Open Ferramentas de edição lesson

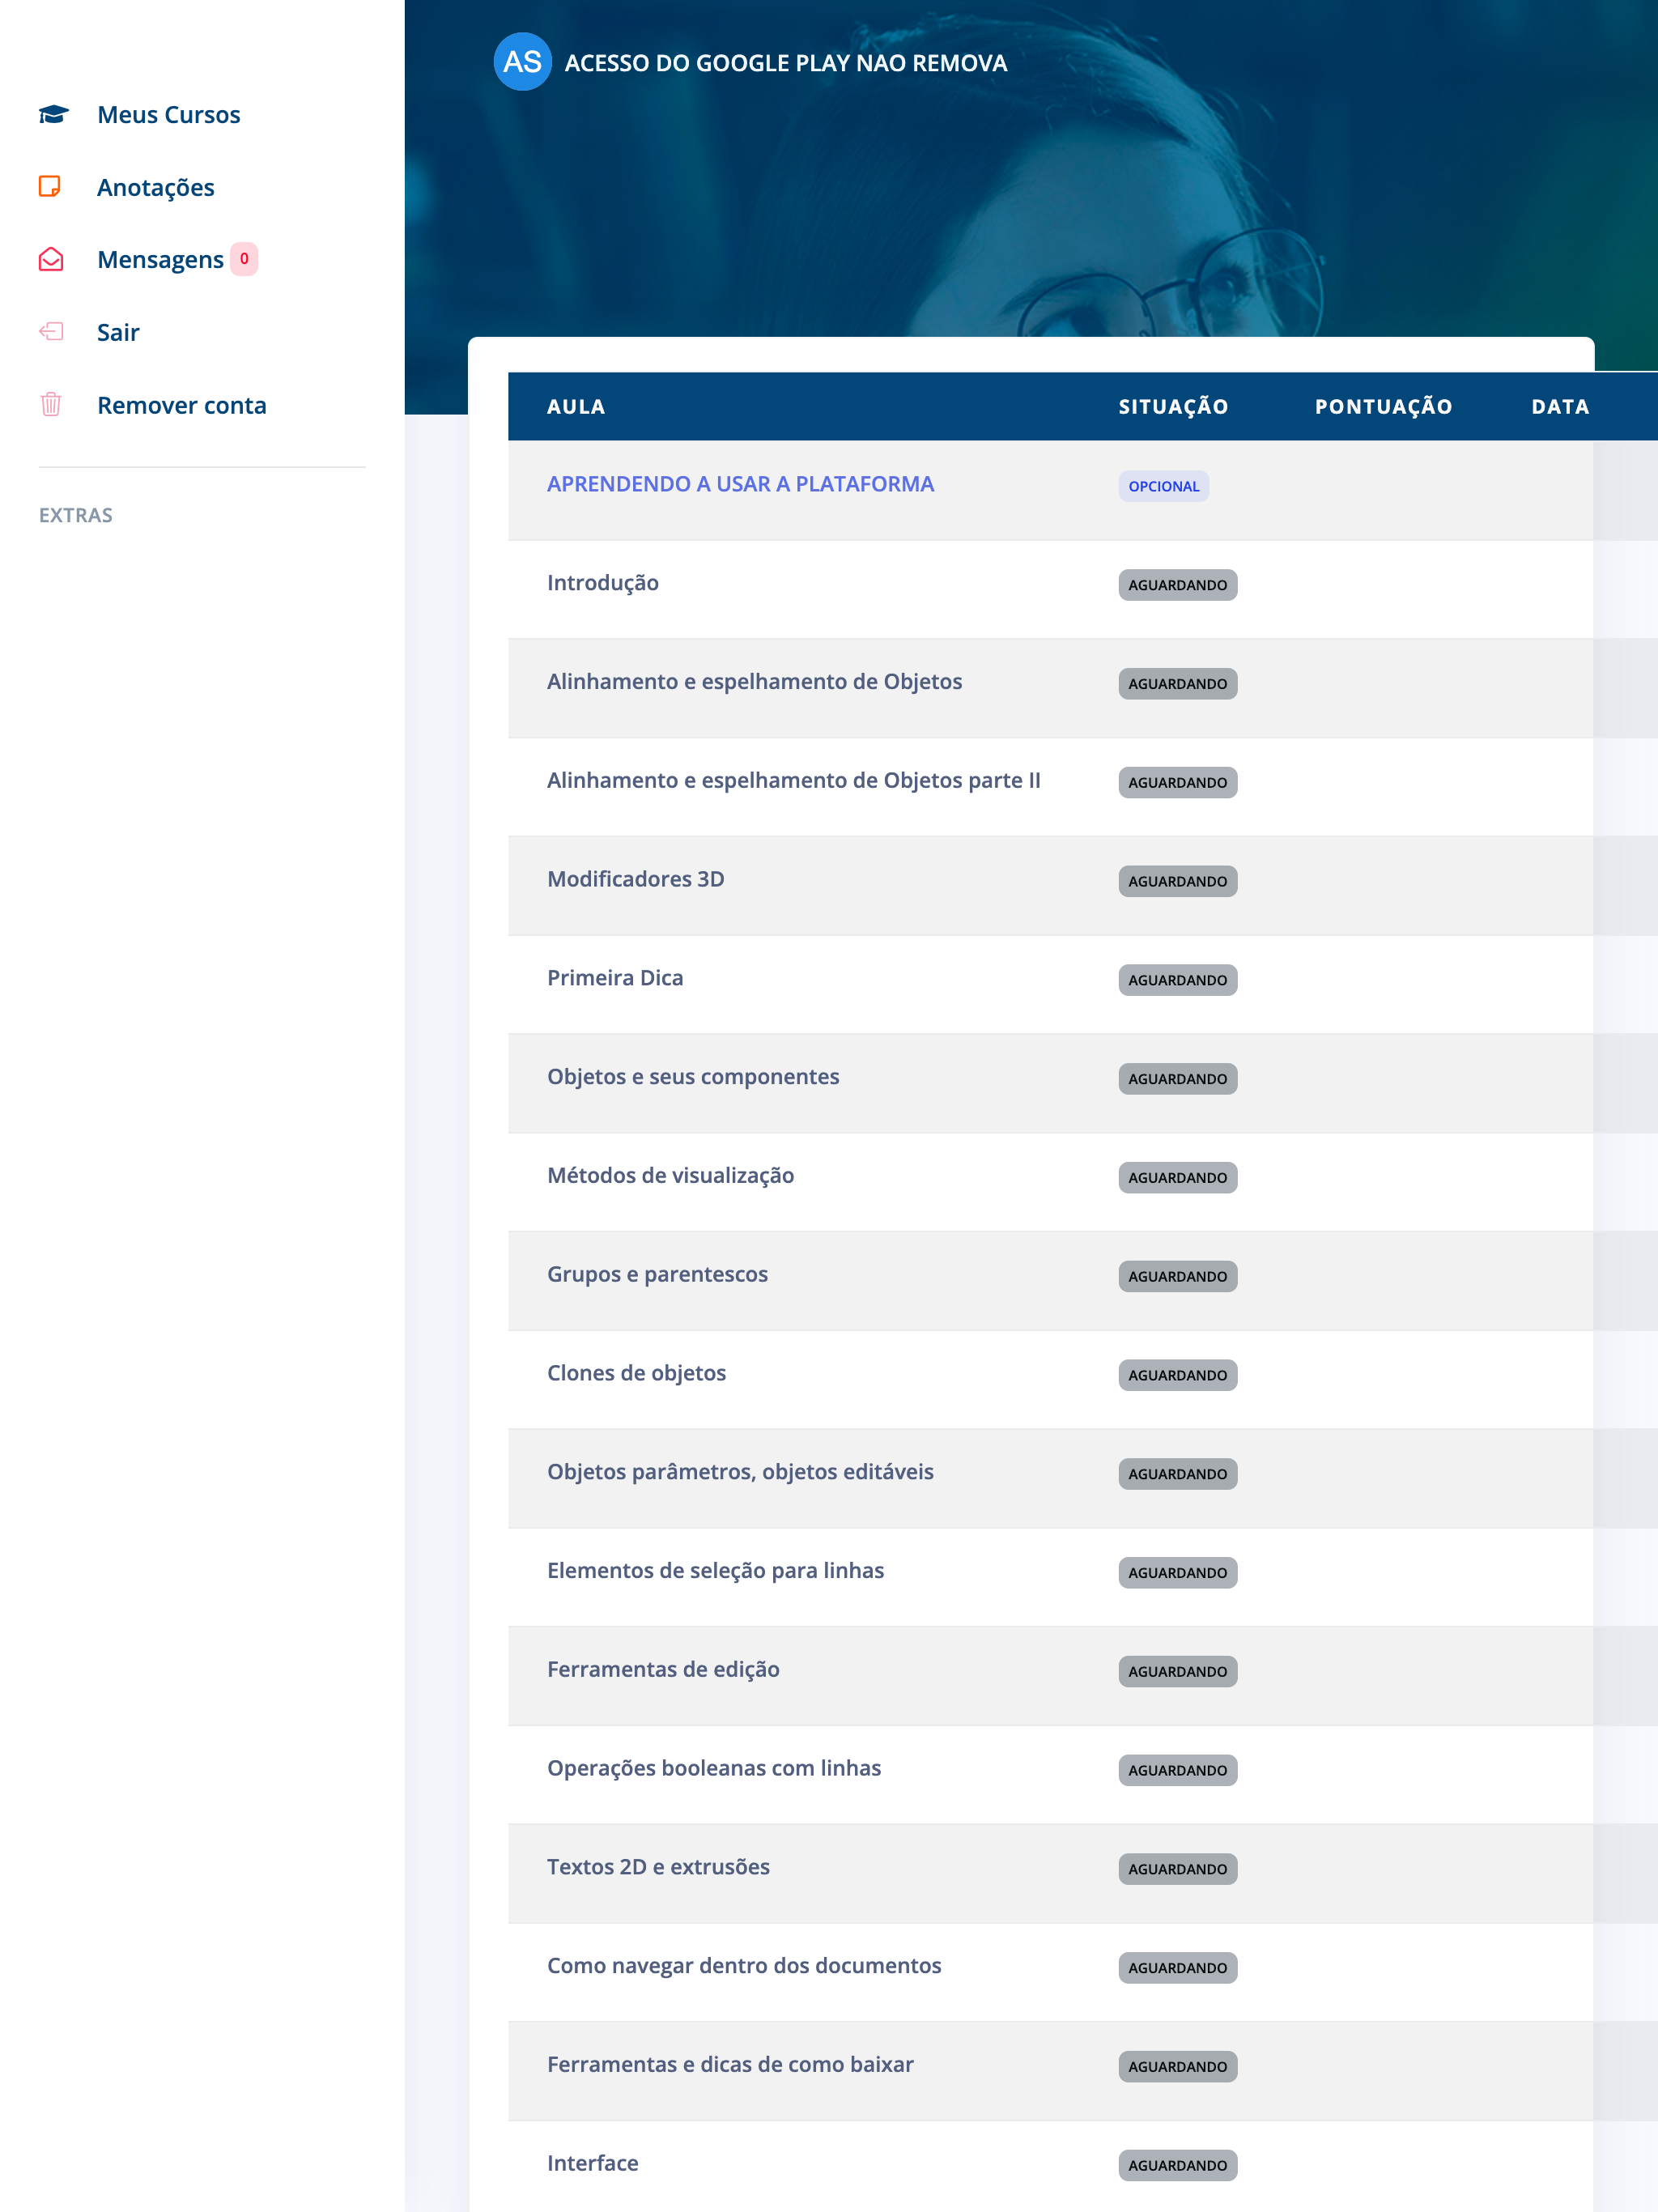663,1669
